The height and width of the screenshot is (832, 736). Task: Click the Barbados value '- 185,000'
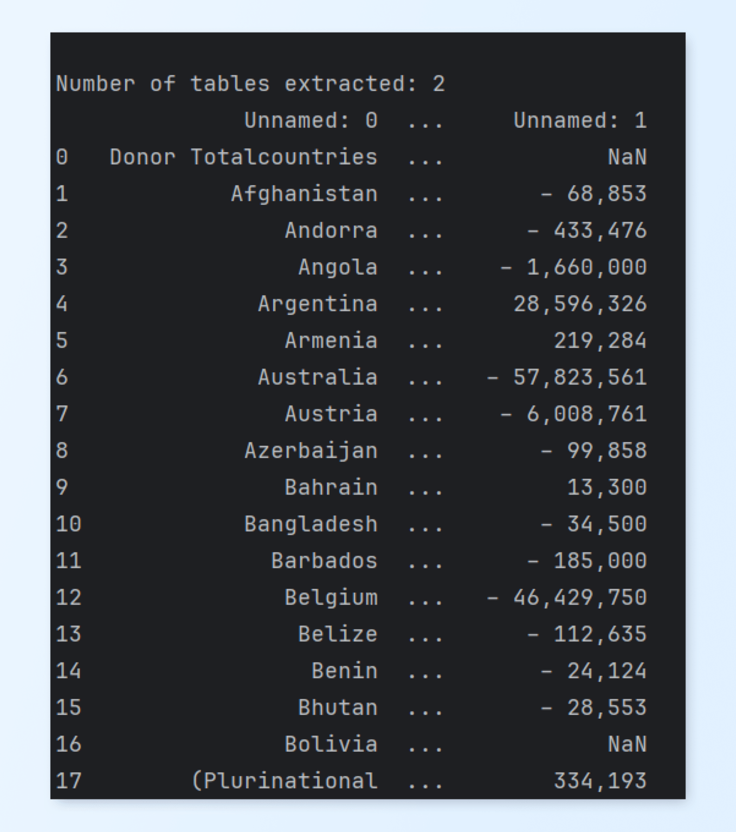pyautogui.click(x=587, y=561)
